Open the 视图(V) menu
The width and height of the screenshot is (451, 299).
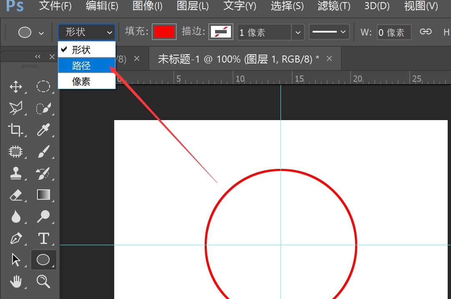coord(421,6)
